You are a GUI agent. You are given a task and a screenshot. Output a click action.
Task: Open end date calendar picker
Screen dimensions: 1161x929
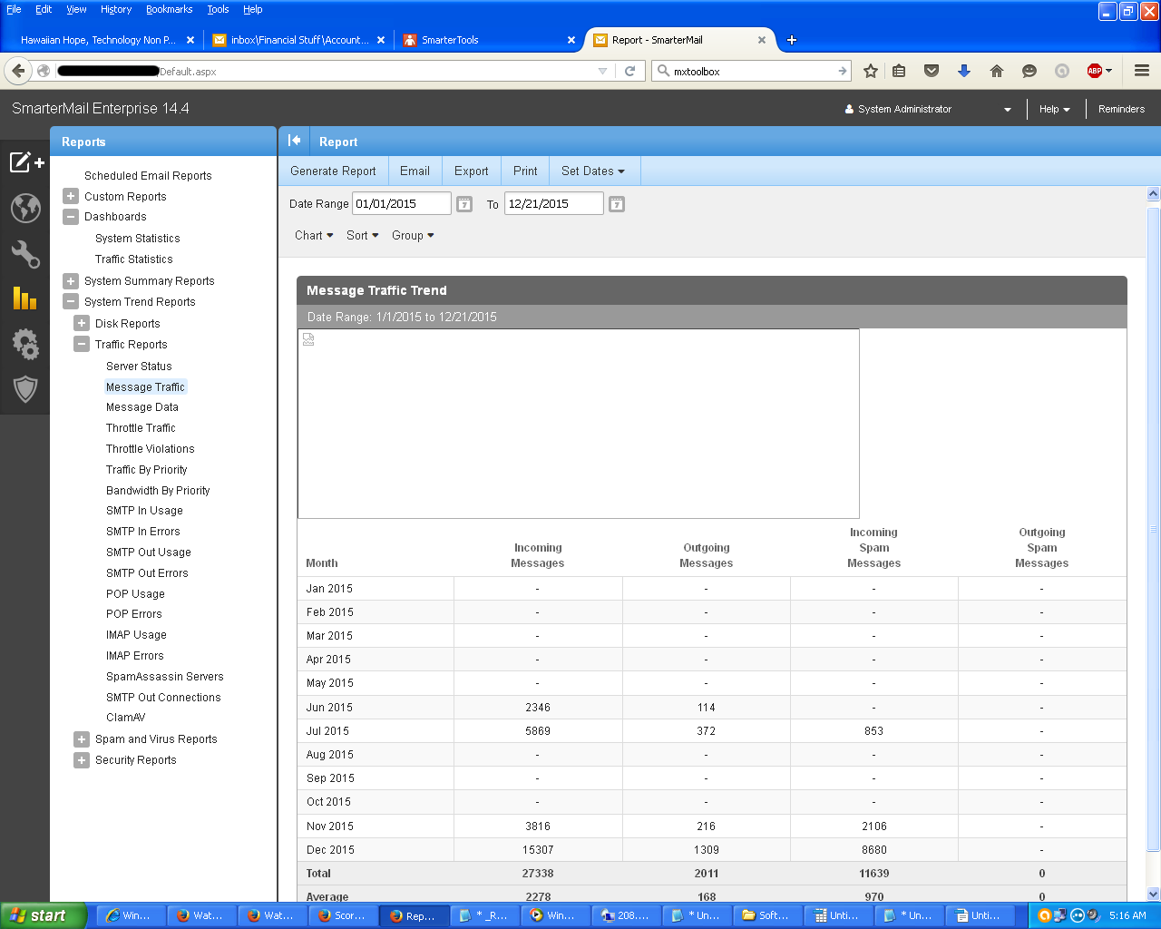point(617,204)
